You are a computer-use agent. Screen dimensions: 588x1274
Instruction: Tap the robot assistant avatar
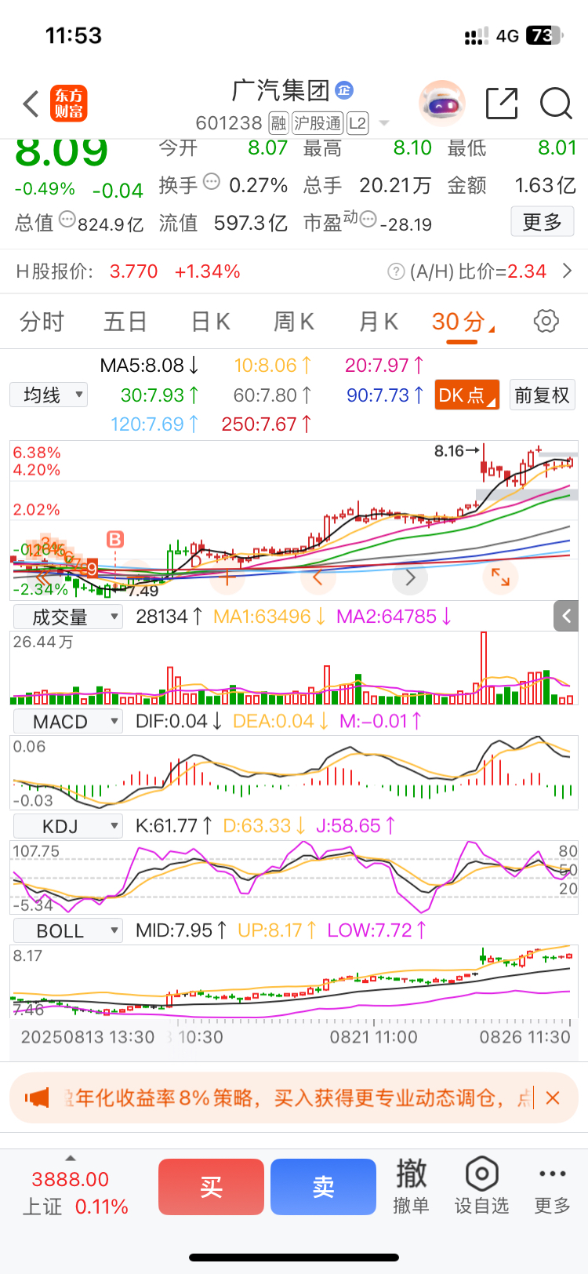click(x=442, y=104)
